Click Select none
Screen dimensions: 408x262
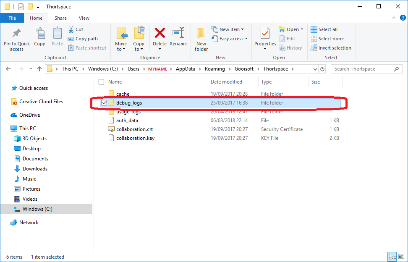click(x=327, y=39)
